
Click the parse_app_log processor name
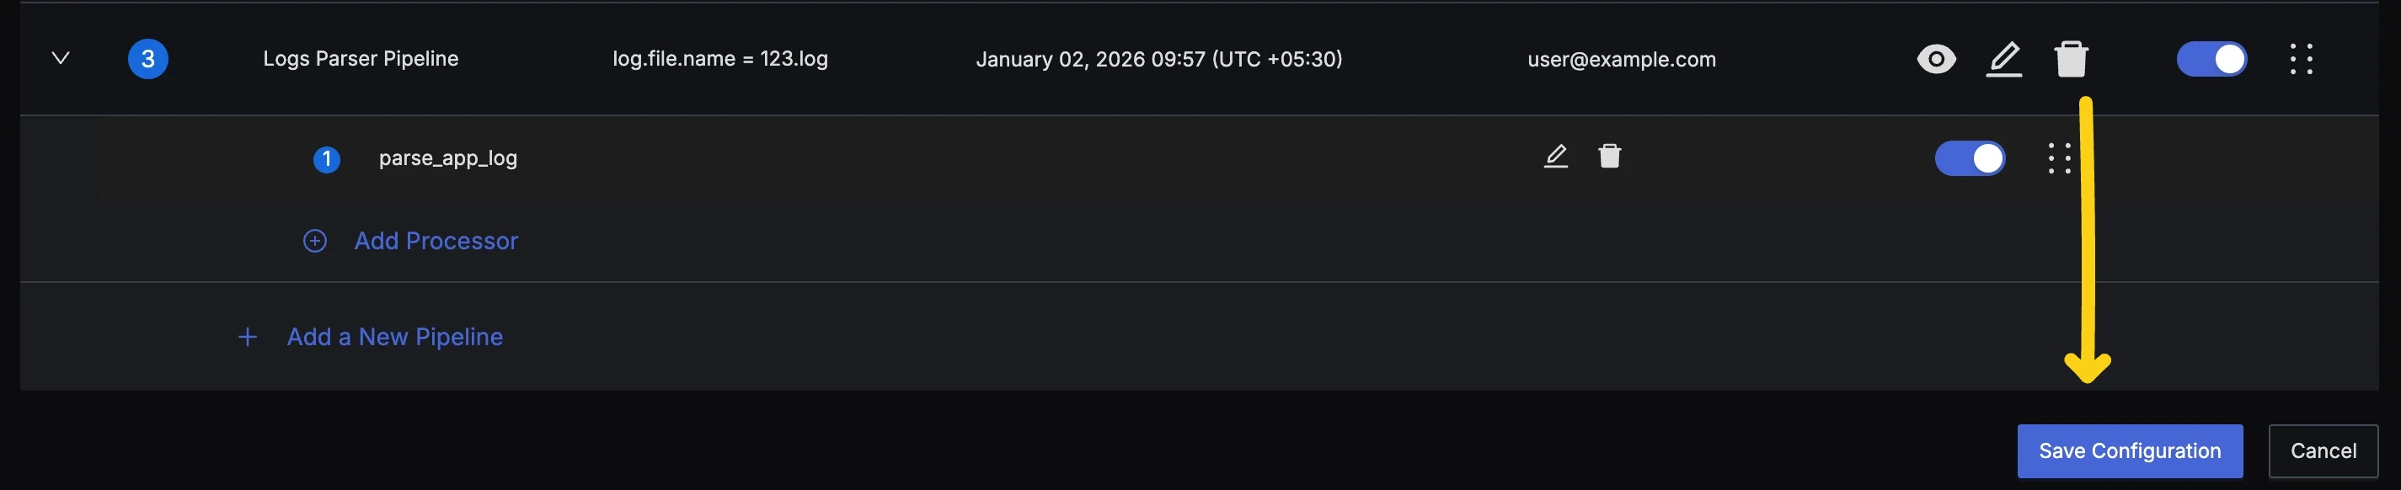447,158
